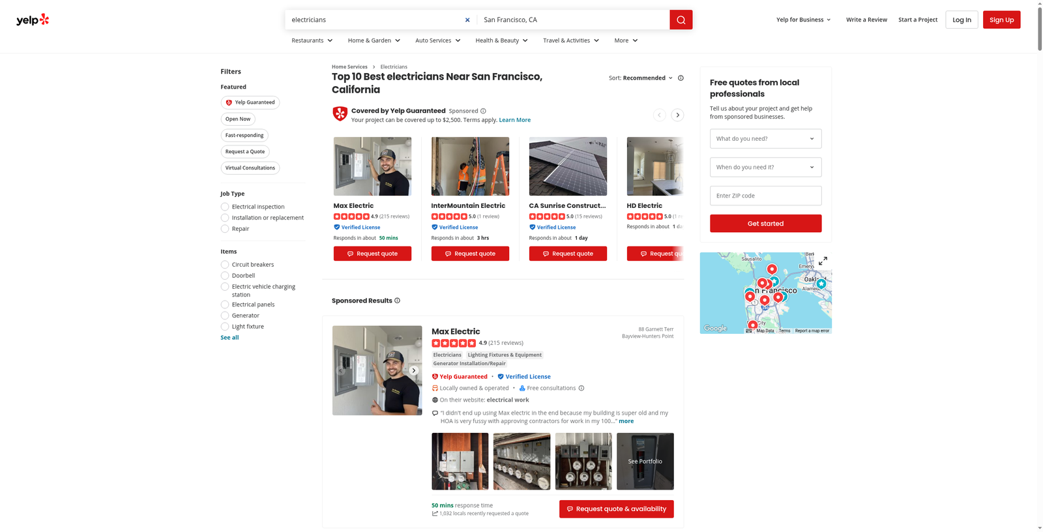Toggle the Request a Quote filter
1043x532 pixels.
(245, 152)
